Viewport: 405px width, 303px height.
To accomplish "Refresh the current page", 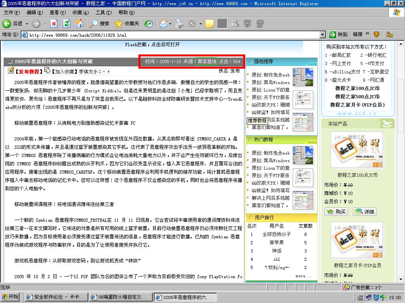I will (x=66, y=24).
